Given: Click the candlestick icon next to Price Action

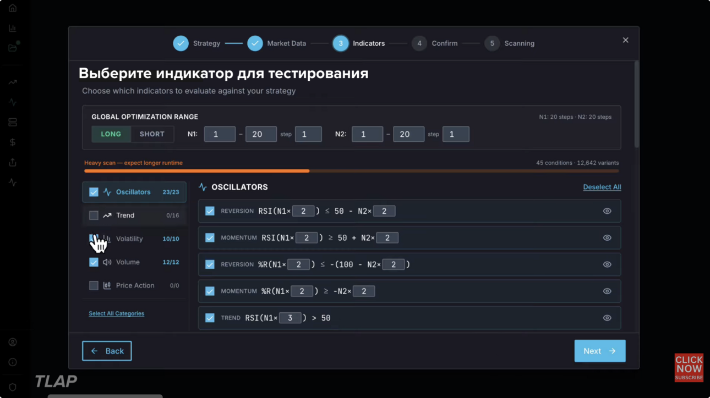Looking at the screenshot, I should [107, 285].
